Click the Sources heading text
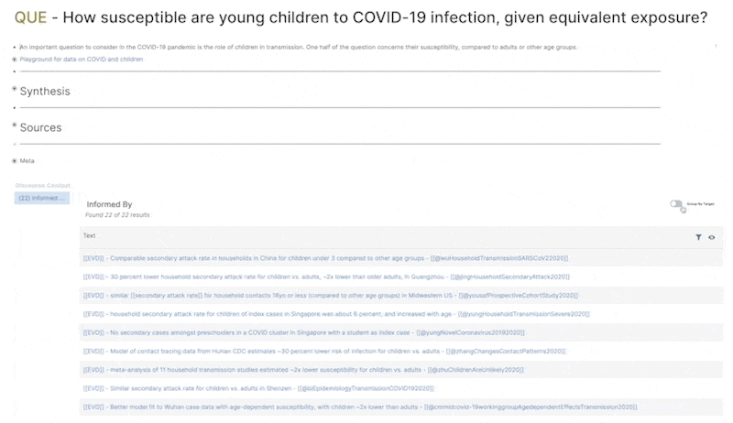This screenshot has width=733, height=423. click(40, 127)
